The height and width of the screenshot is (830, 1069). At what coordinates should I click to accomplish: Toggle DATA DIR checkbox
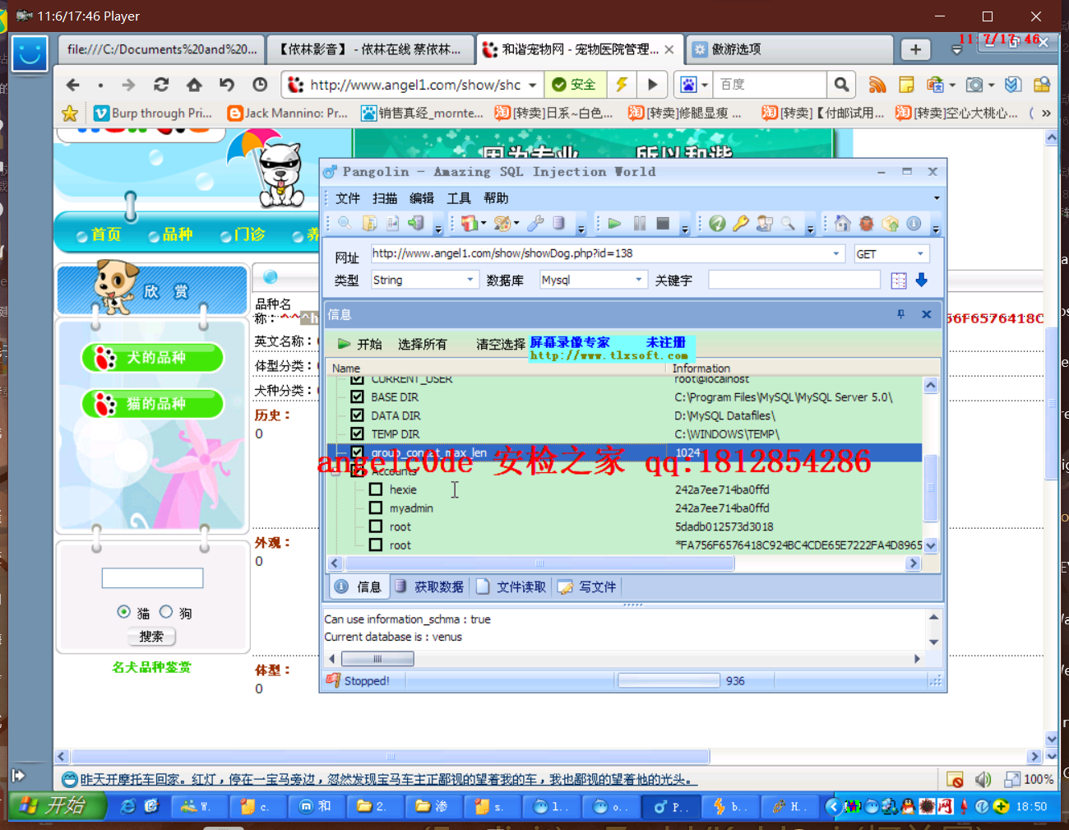pyautogui.click(x=357, y=415)
